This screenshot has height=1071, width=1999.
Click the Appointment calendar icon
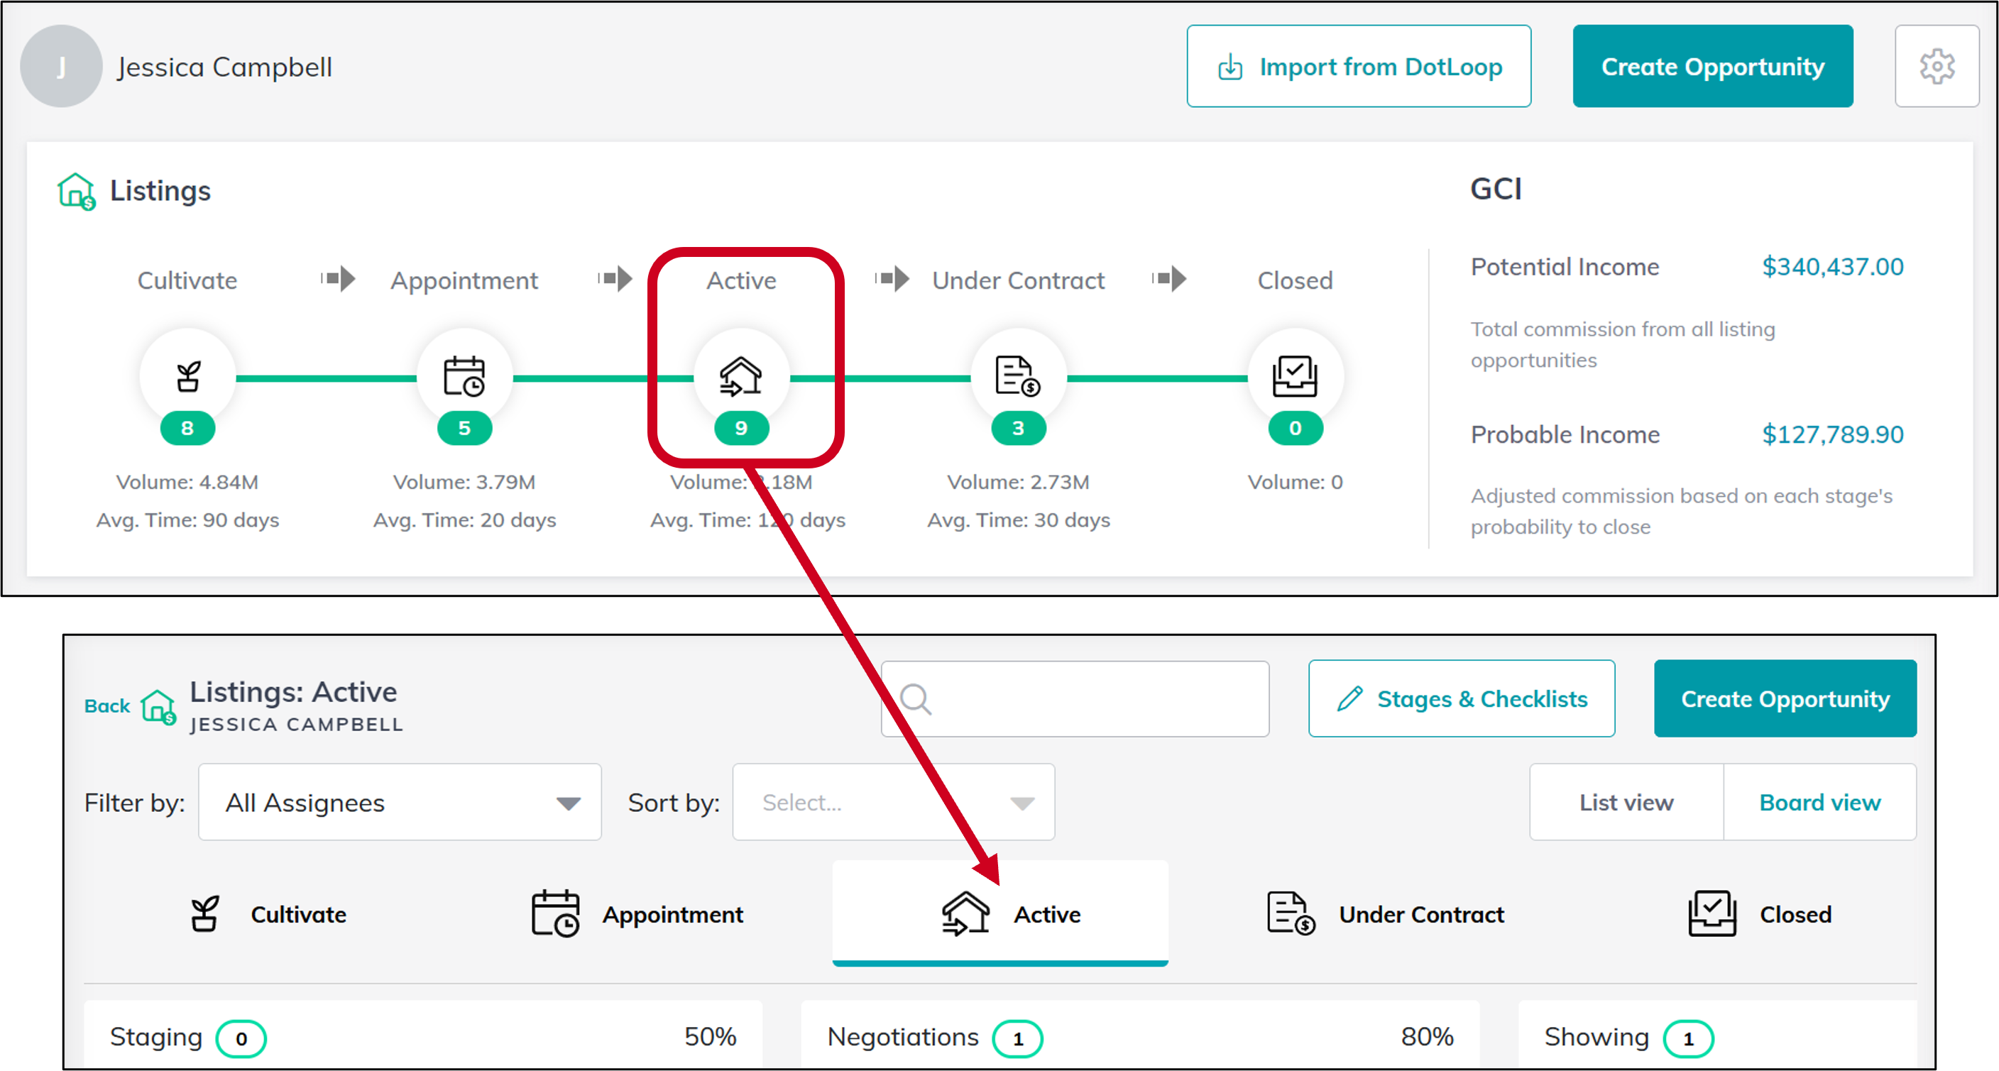464,378
